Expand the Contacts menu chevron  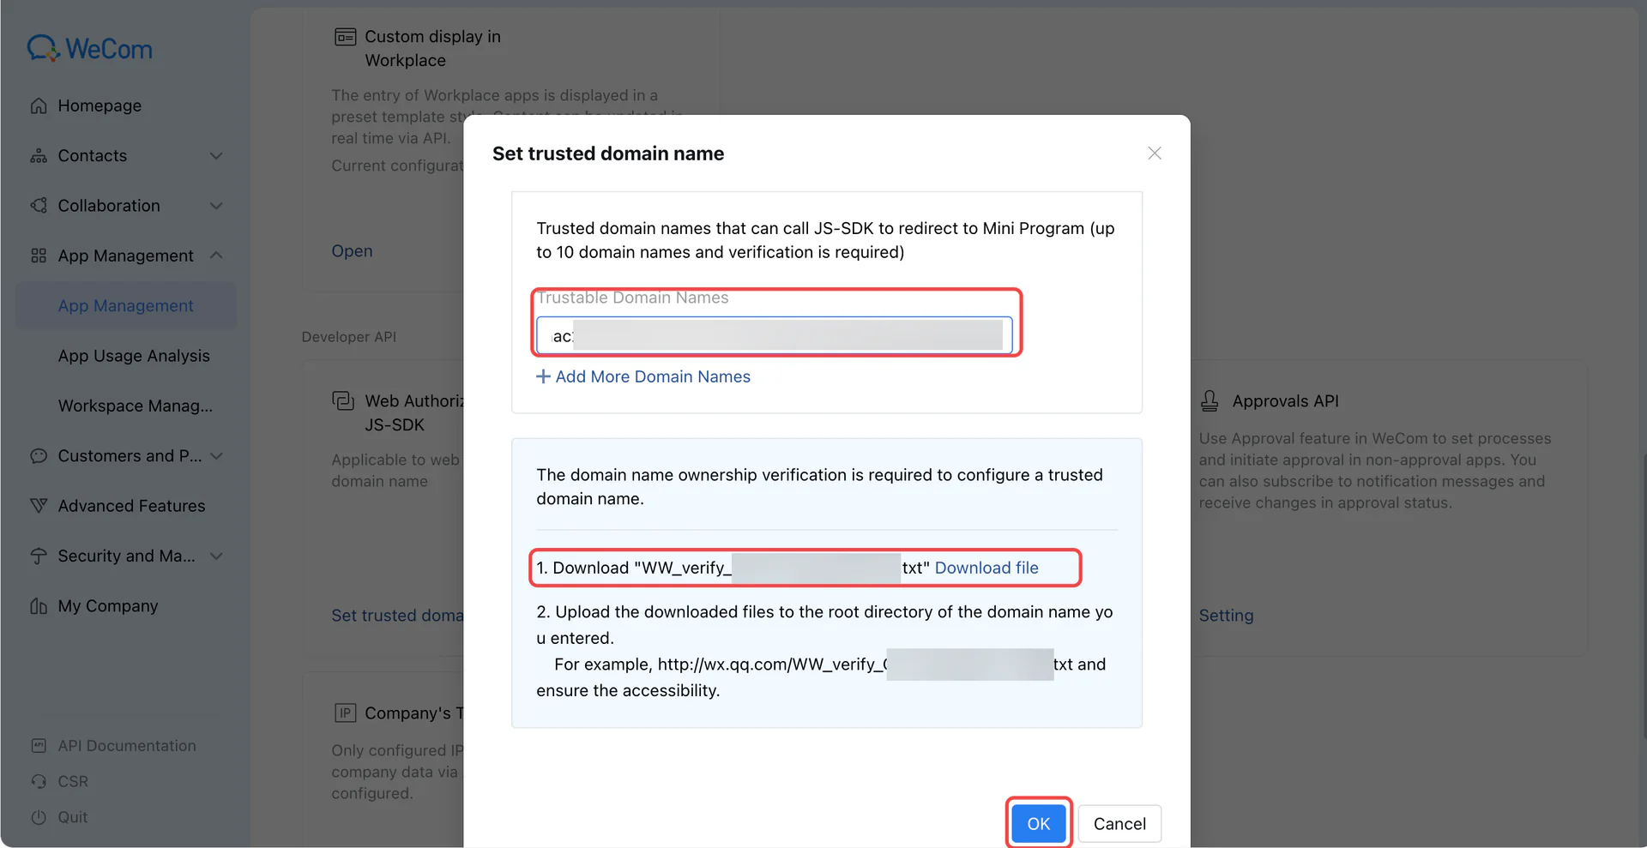[216, 155]
